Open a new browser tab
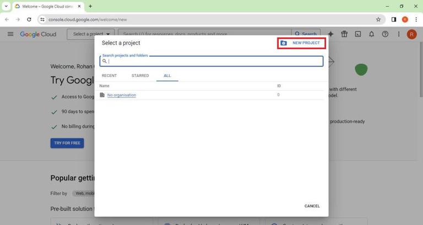 90,6
